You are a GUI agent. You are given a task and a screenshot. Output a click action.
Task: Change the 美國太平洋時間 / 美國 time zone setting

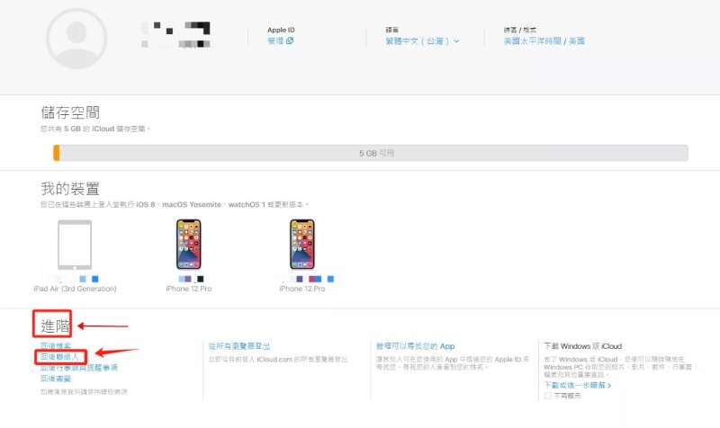pyautogui.click(x=544, y=41)
